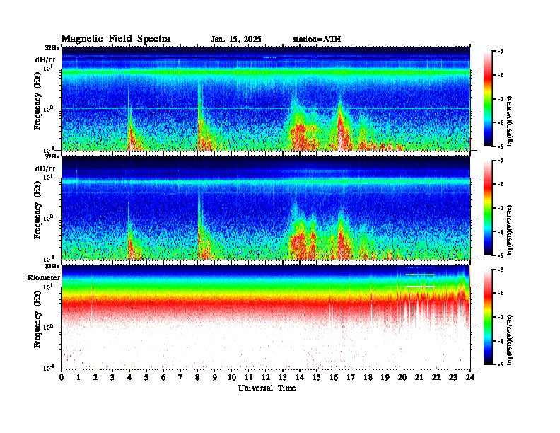Screen dimensions: 560x433
Task: Click the color bar beside the Riometer panel
Action: coord(488,317)
